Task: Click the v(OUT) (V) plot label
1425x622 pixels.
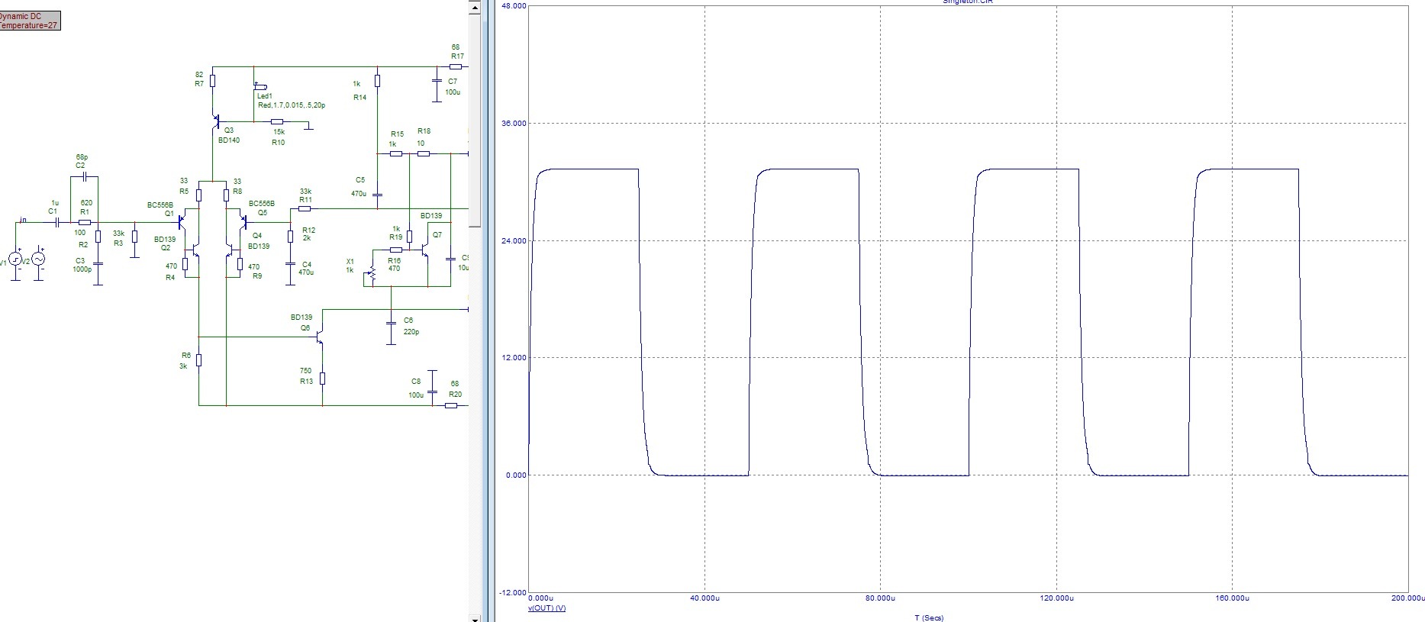Action: pos(546,608)
